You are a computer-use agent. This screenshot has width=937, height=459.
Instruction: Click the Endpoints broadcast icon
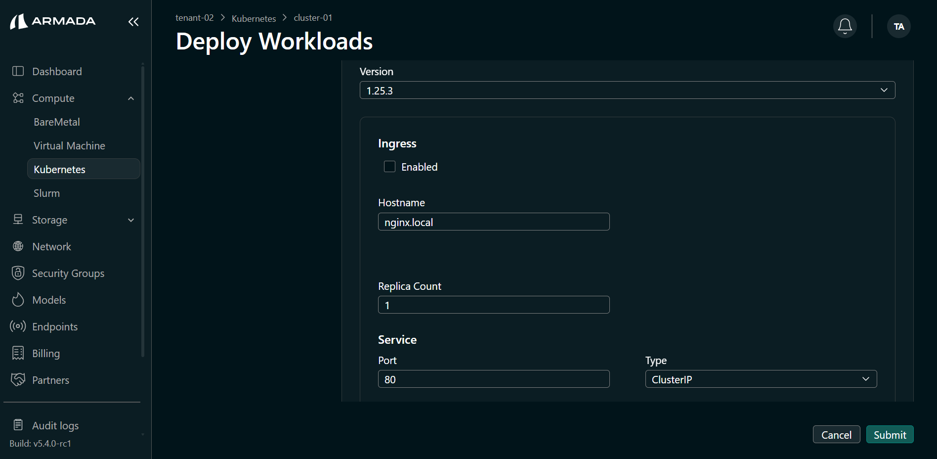click(18, 326)
